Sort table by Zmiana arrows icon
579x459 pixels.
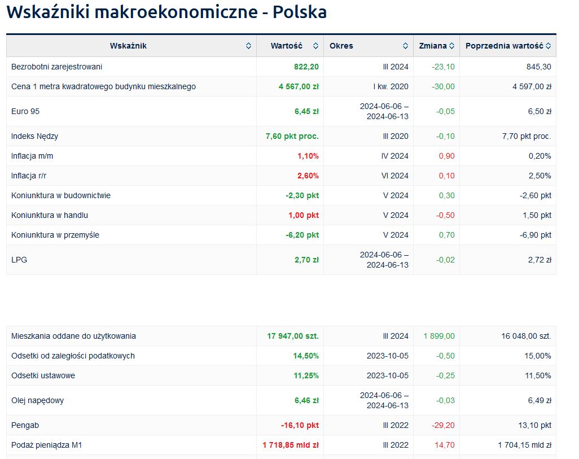pyautogui.click(x=451, y=46)
